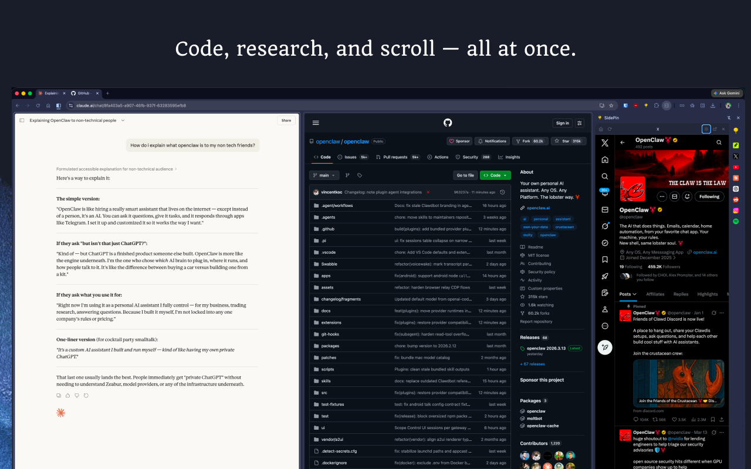The height and width of the screenshot is (469, 751).
Task: Click the X logo in the X sidebar
Action: click(605, 143)
